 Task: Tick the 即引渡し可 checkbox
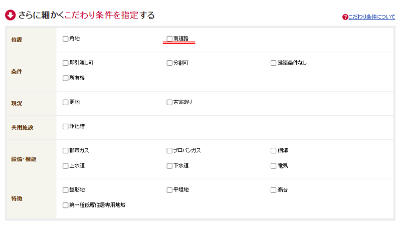point(66,63)
